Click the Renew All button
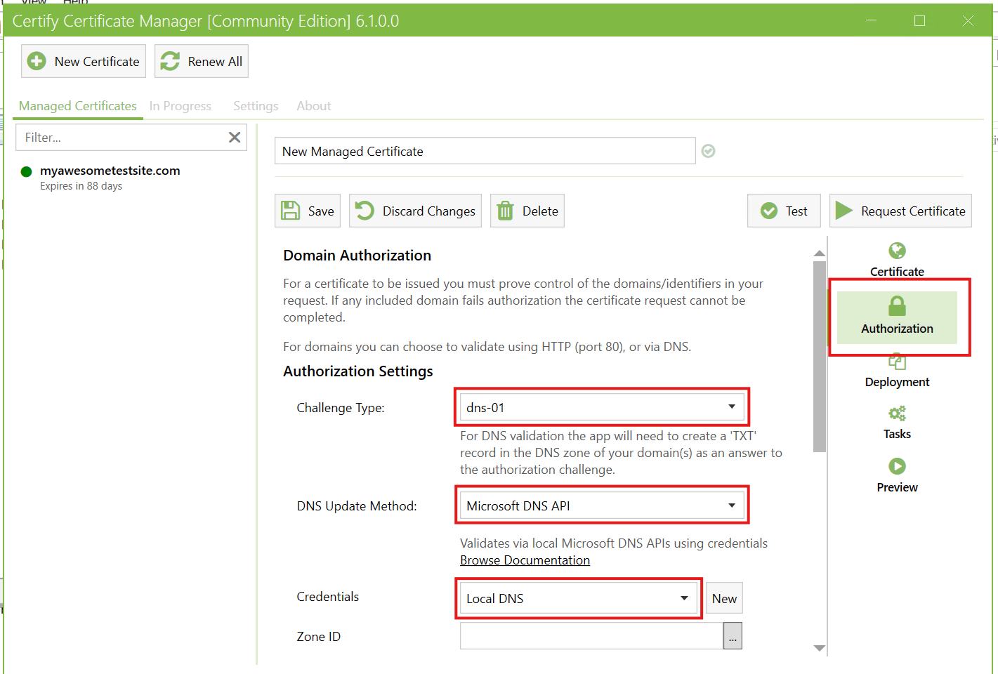 click(202, 61)
